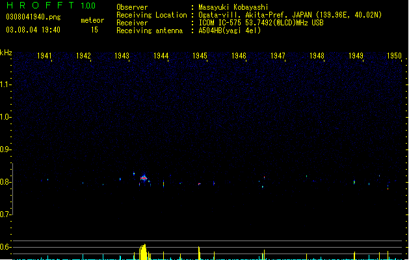Viewport: 409px width, 260px height.
Task: Click the strong red meteor echo in spectrogram
Action: [144, 178]
